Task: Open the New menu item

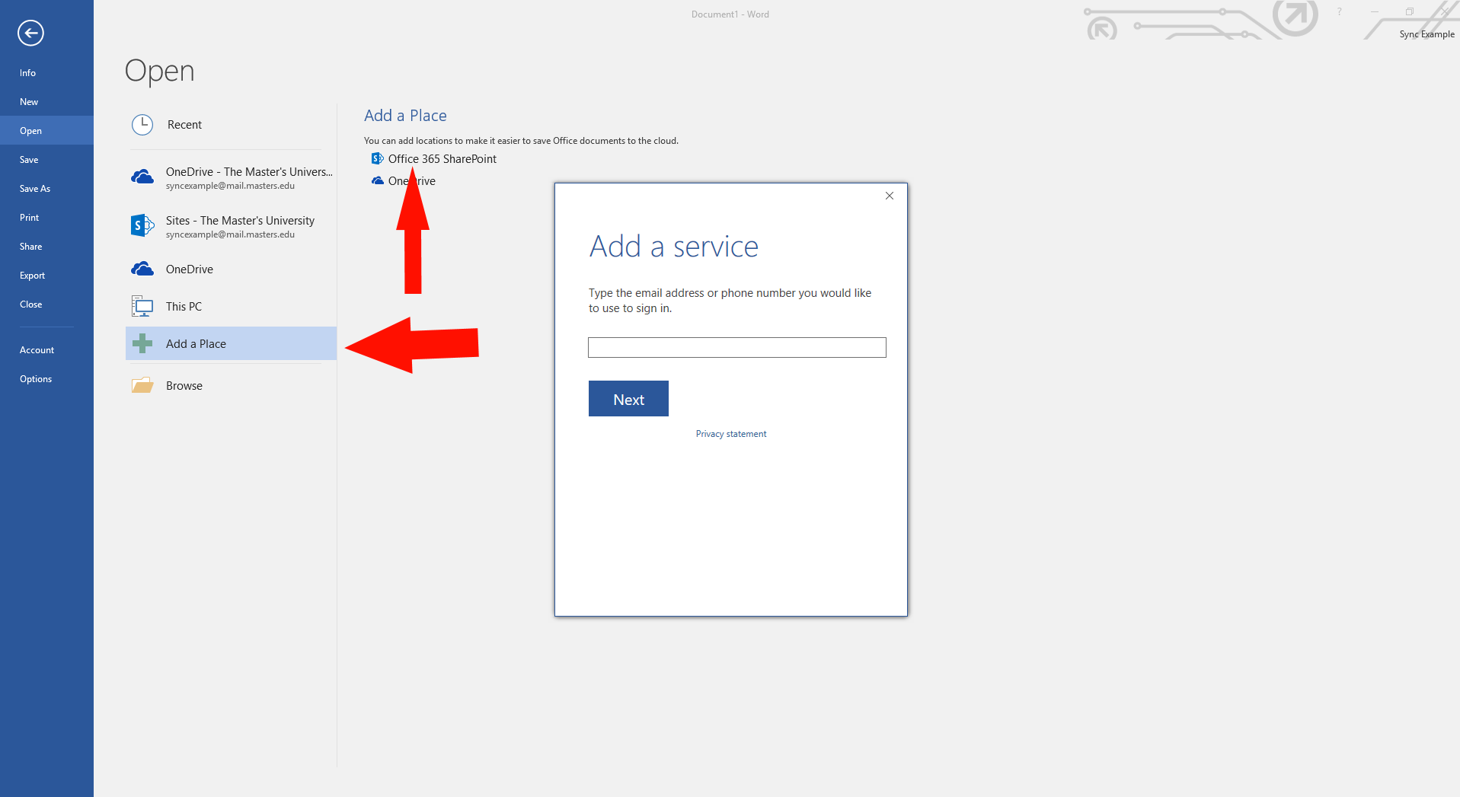Action: [46, 102]
